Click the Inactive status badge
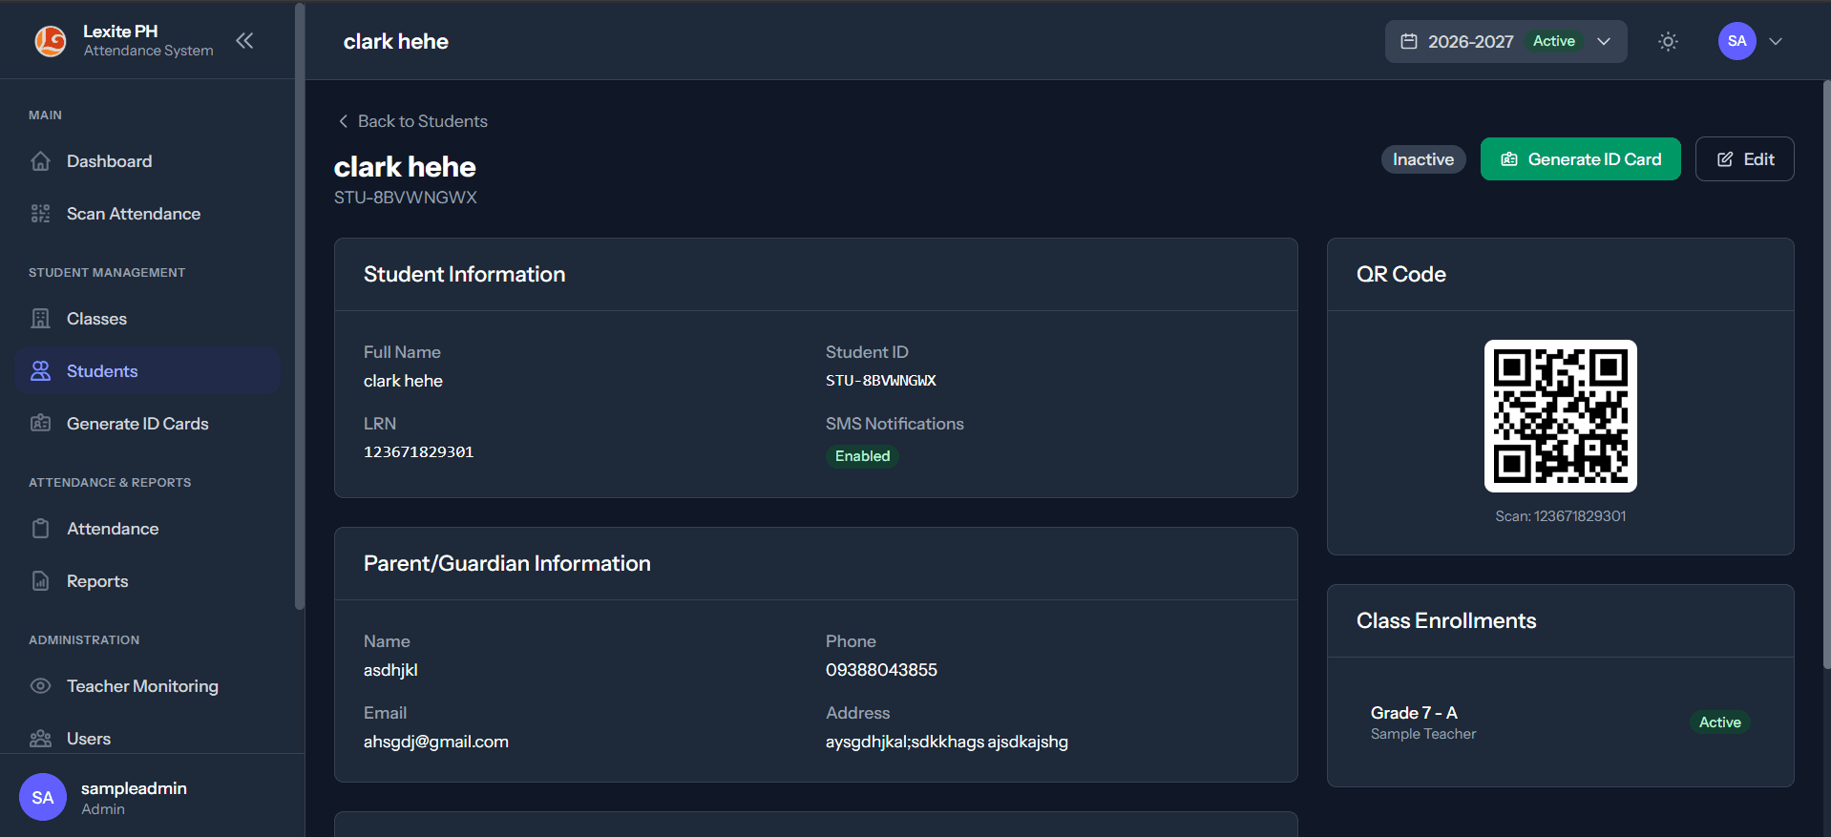 pyautogui.click(x=1423, y=159)
